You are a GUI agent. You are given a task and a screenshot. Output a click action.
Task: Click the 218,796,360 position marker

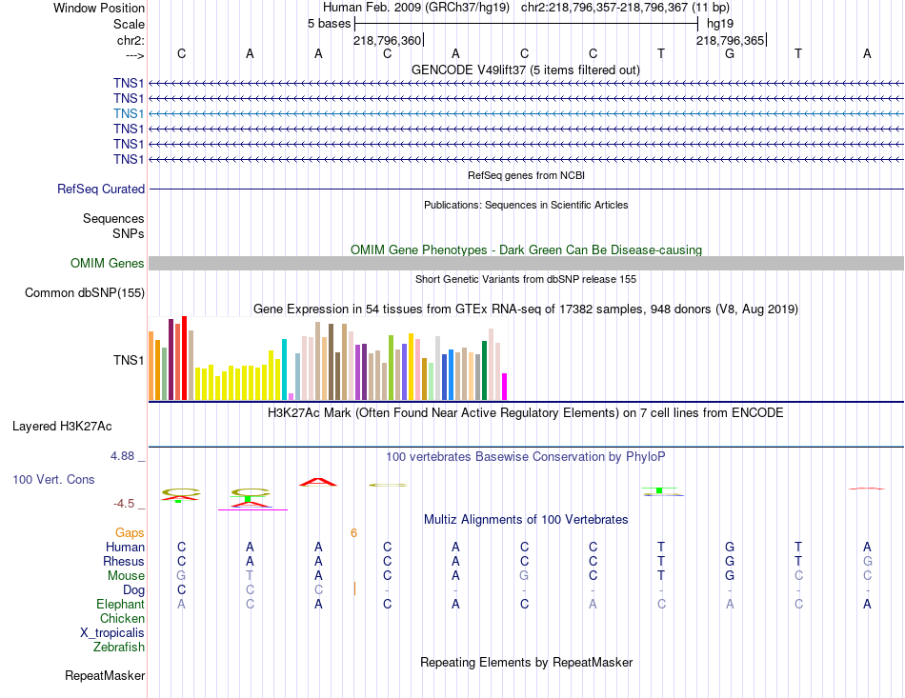point(388,40)
